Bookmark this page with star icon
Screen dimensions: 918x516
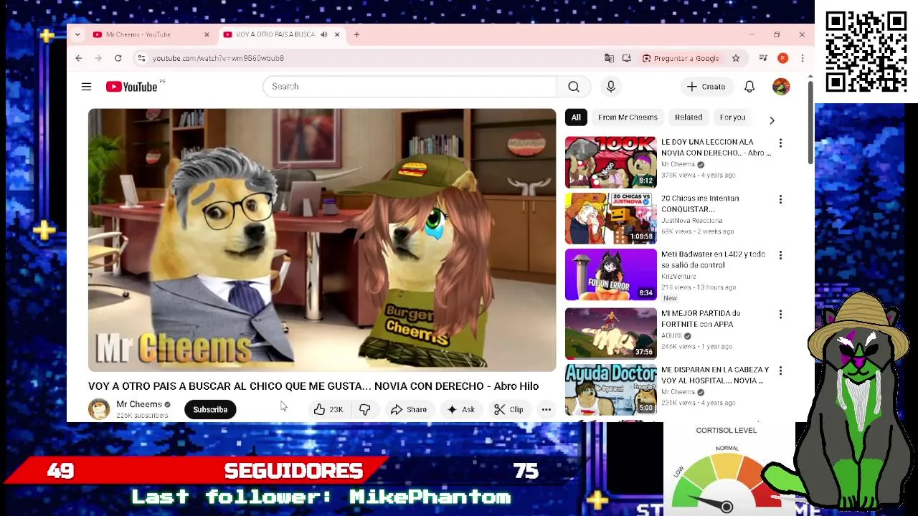click(x=736, y=58)
